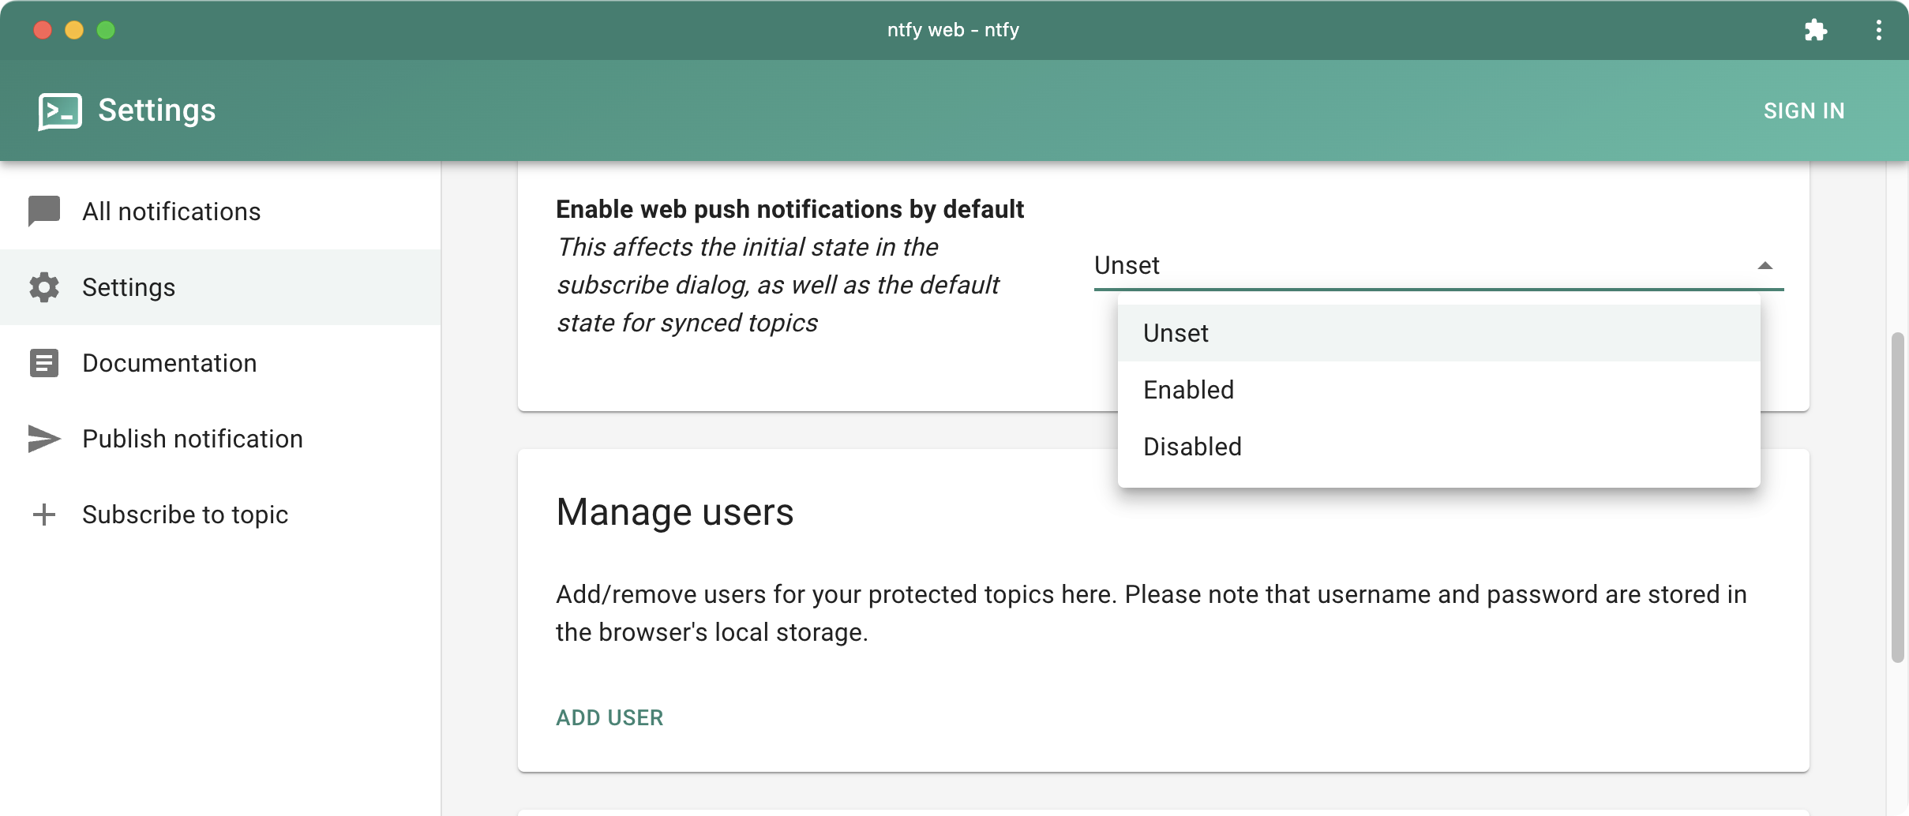The height and width of the screenshot is (816, 1909).
Task: Open All notifications in the sidebar
Action: [x=171, y=211]
